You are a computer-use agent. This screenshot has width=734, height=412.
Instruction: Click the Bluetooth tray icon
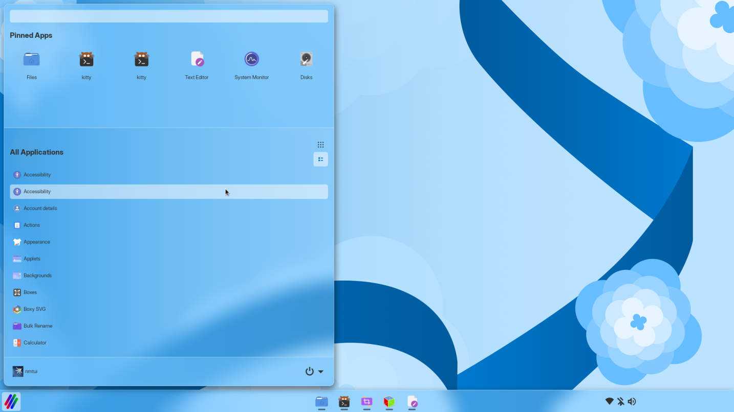(x=620, y=402)
